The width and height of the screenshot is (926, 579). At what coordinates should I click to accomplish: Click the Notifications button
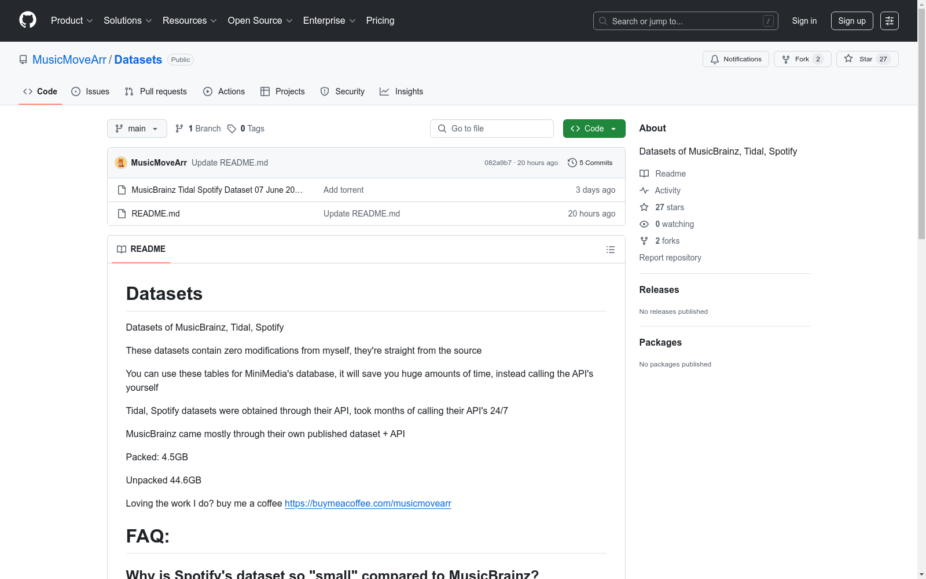coord(736,59)
